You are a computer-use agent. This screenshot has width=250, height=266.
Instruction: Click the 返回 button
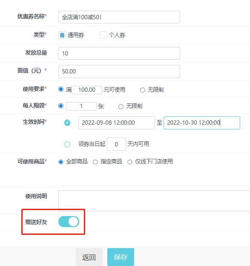pos(89,257)
